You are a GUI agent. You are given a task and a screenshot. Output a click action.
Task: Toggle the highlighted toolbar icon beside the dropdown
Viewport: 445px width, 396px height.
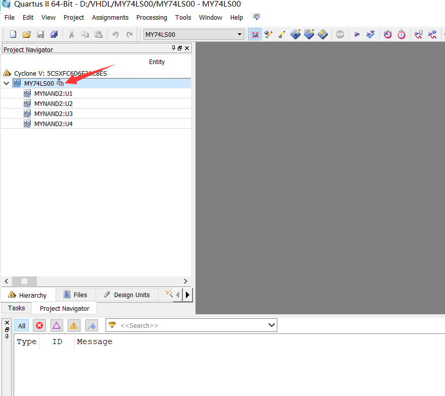[255, 35]
